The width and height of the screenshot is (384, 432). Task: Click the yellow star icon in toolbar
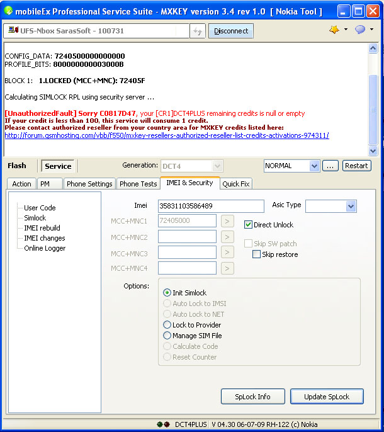tap(335, 30)
